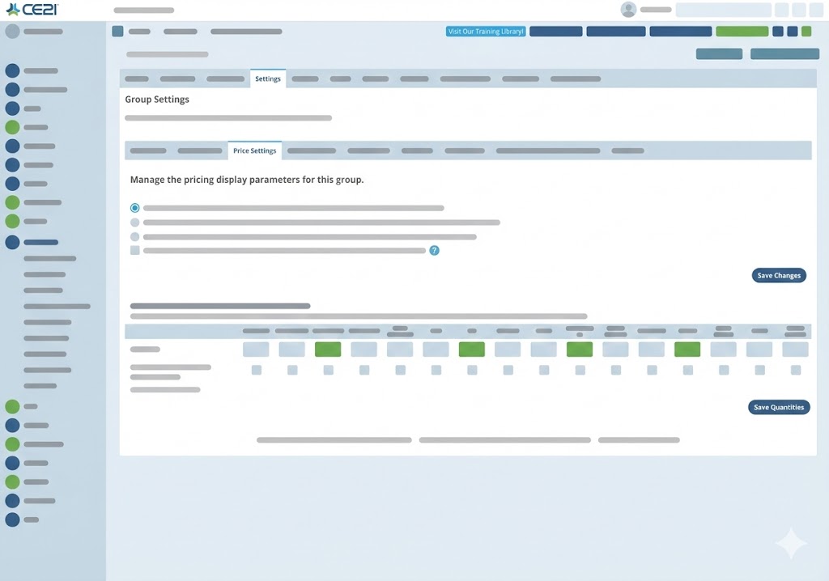This screenshot has width=829, height=581.
Task: Open the Visit Our Training Library link
Action: coord(484,31)
